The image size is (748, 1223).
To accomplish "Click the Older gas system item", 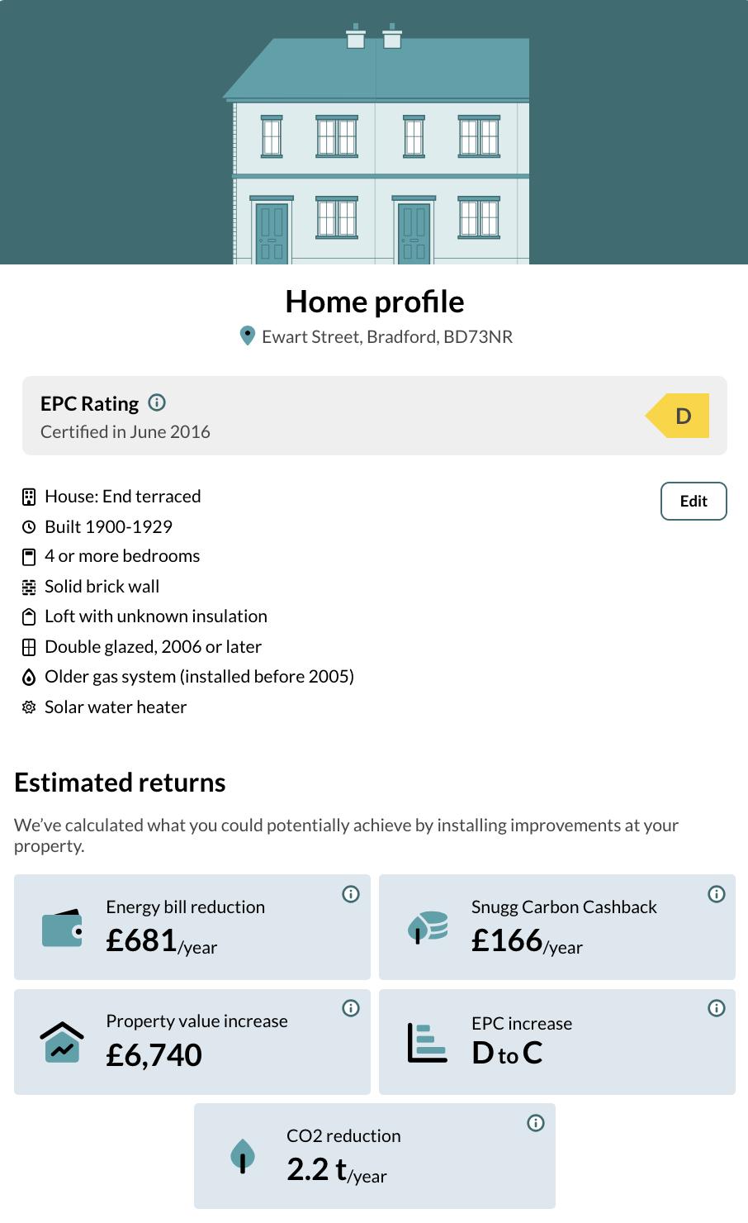I will (x=199, y=677).
